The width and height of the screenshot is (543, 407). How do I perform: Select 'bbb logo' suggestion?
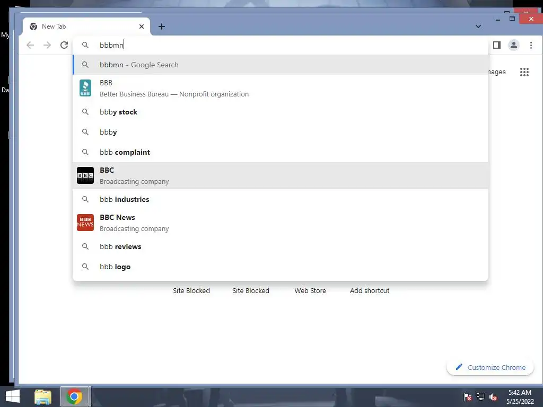(281, 267)
